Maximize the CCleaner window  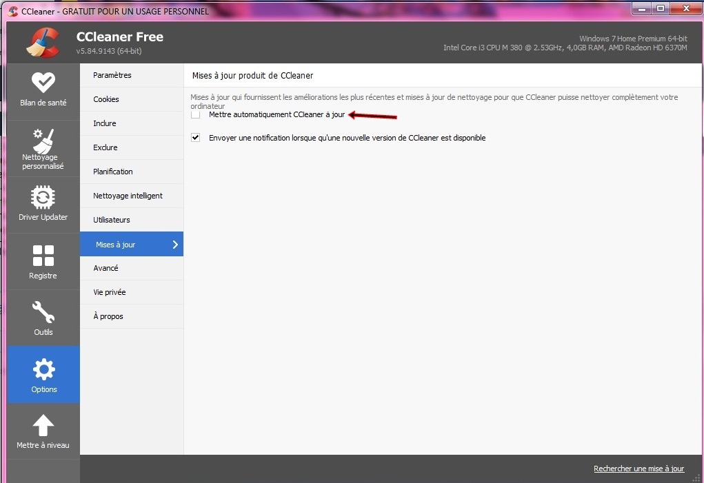click(x=661, y=8)
